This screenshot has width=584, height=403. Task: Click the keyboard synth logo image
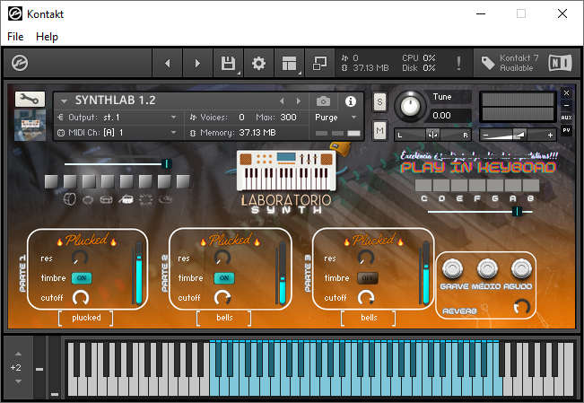tap(286, 171)
